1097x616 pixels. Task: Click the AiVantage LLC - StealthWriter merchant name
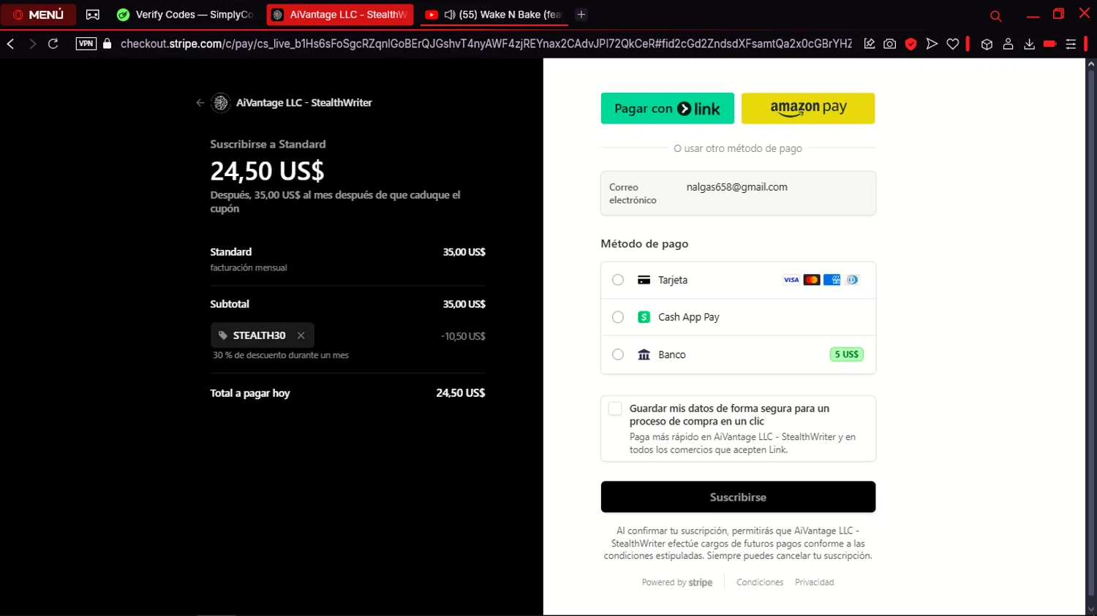[x=304, y=103]
